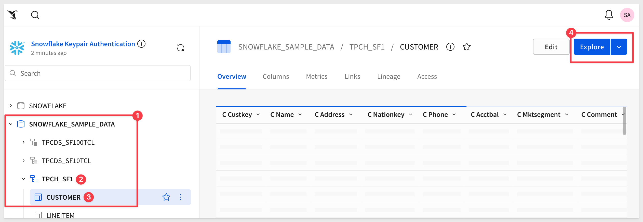Open the Explore button dropdown arrow

tap(619, 47)
